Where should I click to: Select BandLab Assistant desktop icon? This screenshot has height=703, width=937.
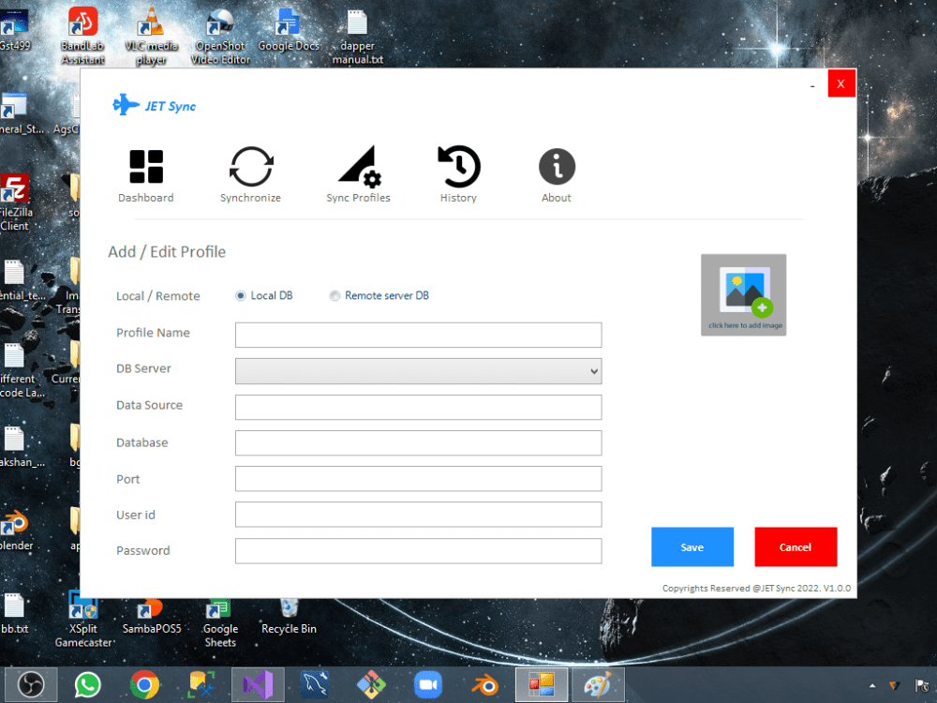click(83, 36)
